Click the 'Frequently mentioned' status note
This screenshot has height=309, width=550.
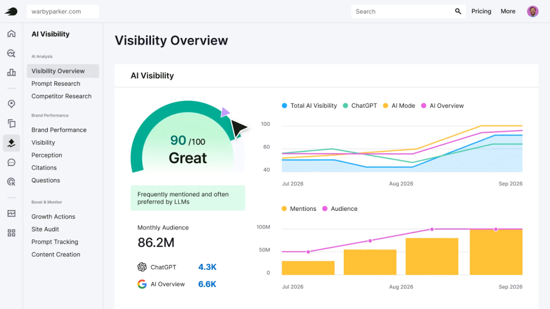click(x=187, y=198)
